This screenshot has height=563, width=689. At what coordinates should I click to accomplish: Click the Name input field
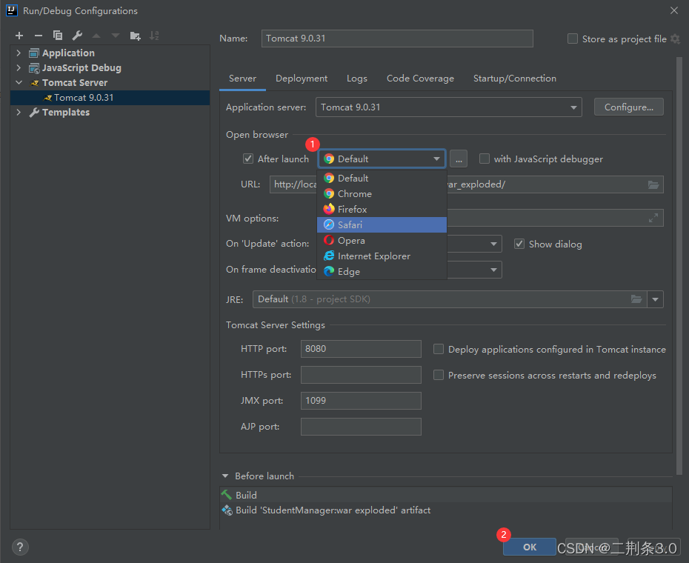pyautogui.click(x=397, y=39)
